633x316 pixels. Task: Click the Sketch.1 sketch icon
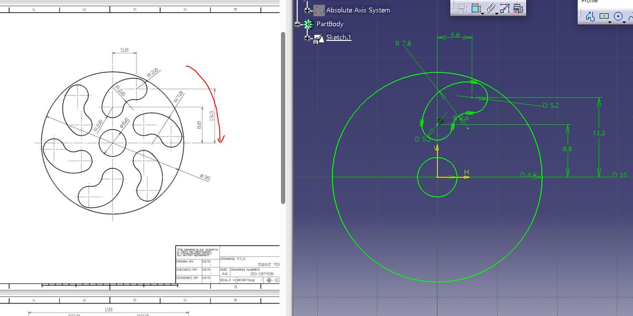coord(319,38)
